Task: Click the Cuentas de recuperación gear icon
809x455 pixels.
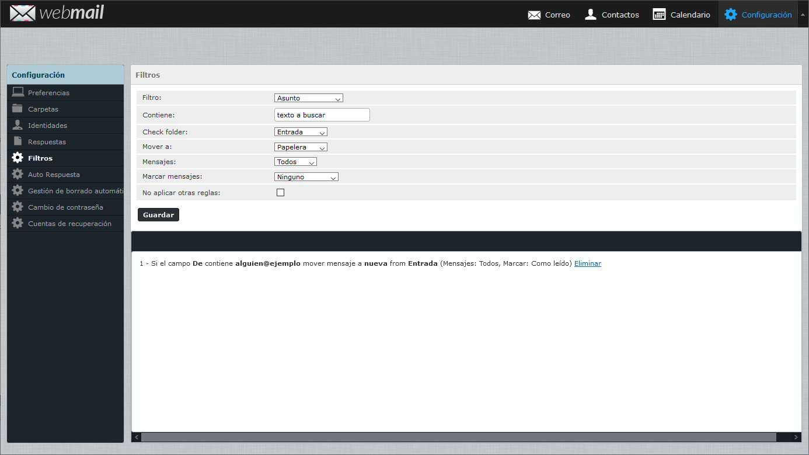Action: point(18,223)
